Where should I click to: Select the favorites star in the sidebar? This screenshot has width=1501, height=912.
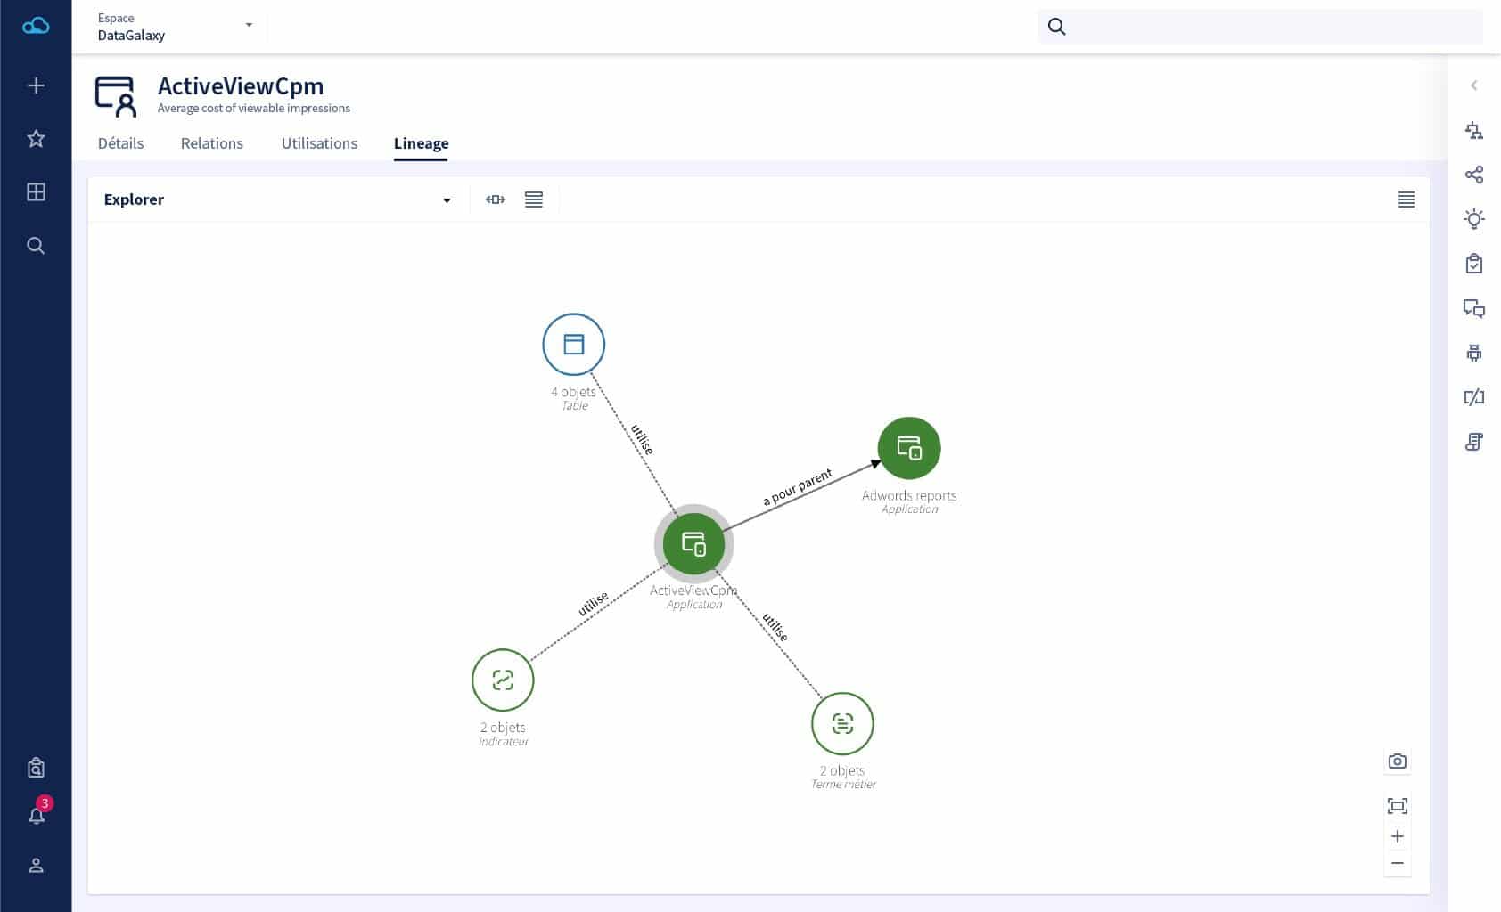click(x=36, y=139)
